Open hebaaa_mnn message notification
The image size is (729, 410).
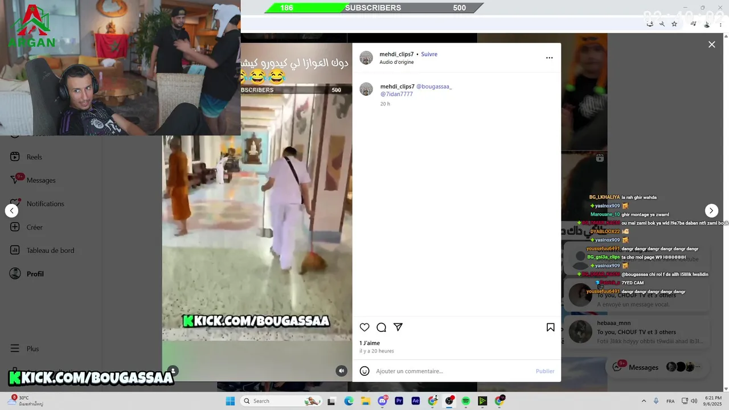click(x=637, y=333)
